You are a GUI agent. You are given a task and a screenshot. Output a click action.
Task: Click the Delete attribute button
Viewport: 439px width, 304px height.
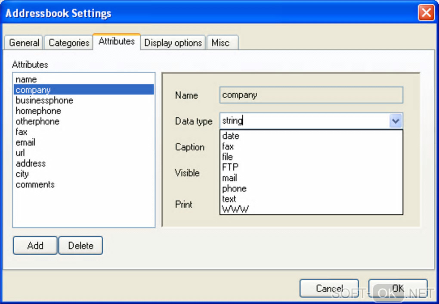point(80,246)
